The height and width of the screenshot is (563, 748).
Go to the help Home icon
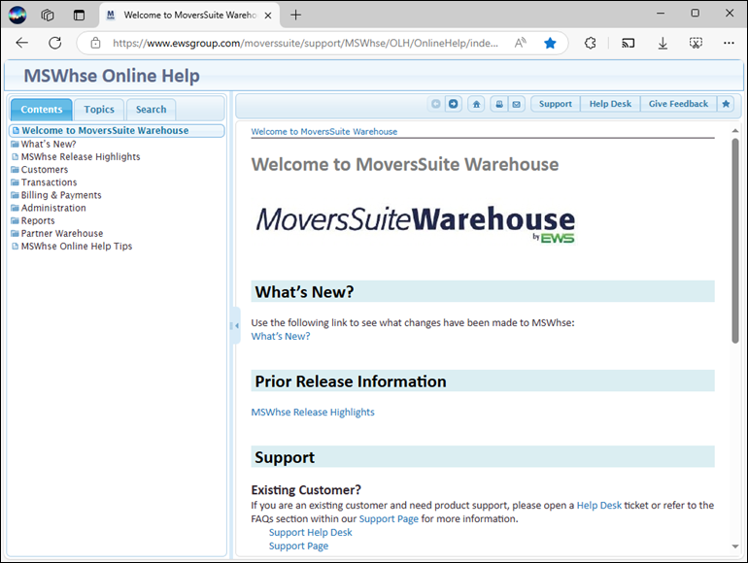(476, 104)
